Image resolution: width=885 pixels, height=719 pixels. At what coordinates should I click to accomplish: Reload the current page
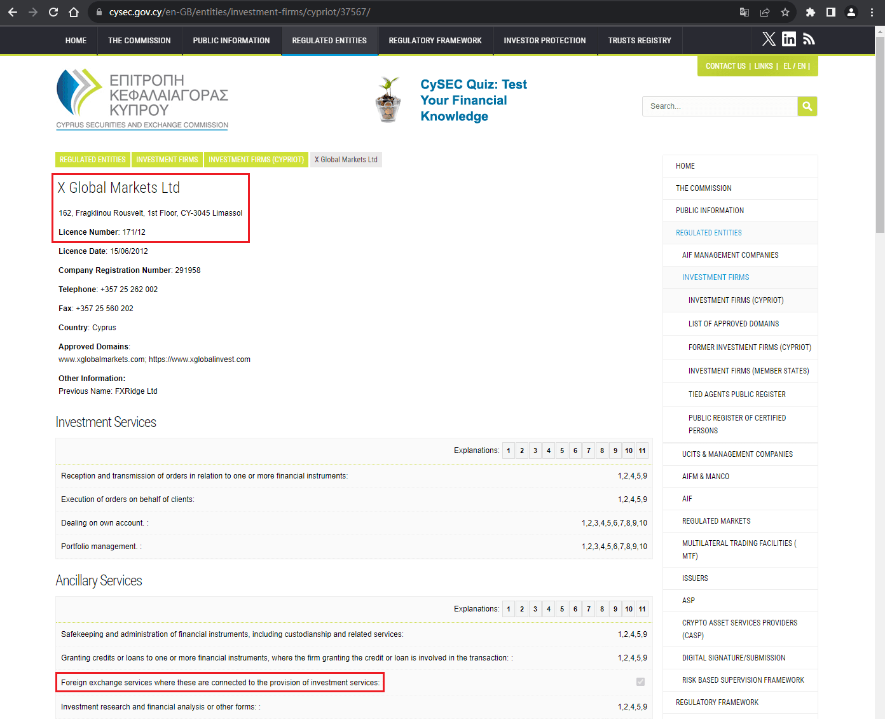(53, 12)
